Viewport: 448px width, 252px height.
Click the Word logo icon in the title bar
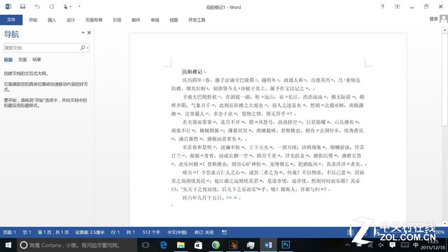click(8, 6)
